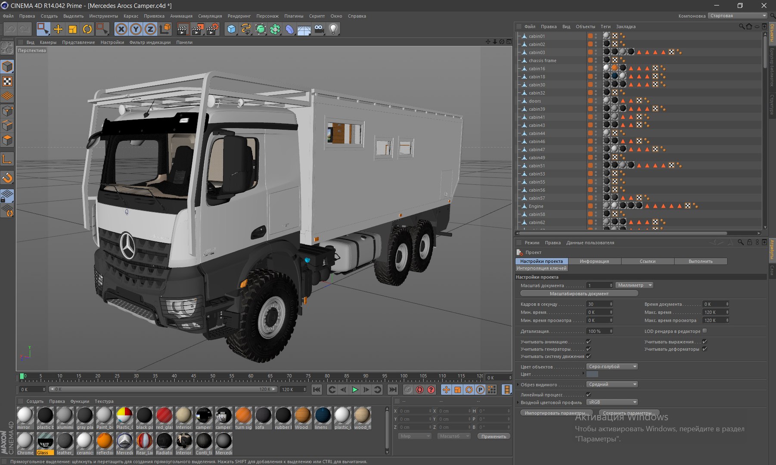
Task: Open the spline pen tool
Action: pyautogui.click(x=246, y=29)
